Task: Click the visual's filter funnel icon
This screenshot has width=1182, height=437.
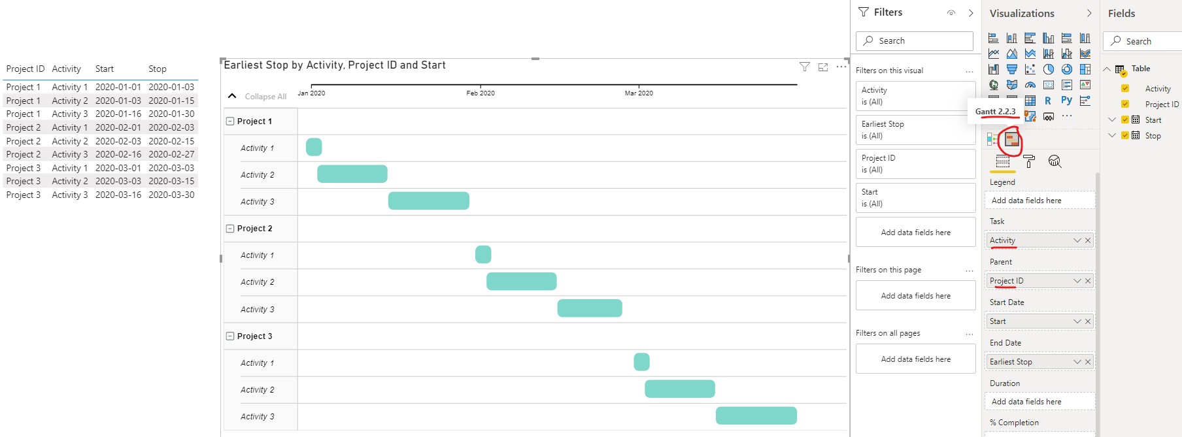Action: point(805,67)
